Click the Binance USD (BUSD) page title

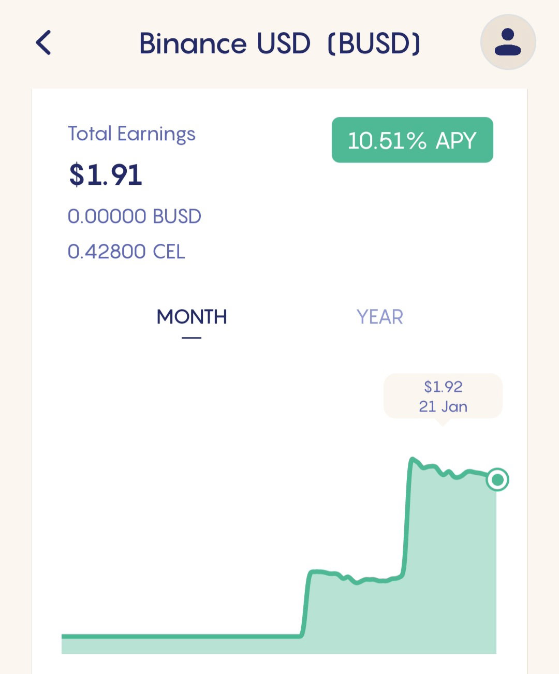point(279,43)
